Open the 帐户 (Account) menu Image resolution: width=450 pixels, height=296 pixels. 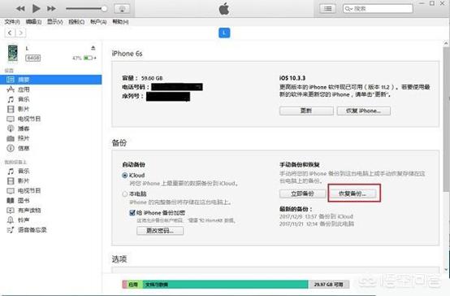98,22
